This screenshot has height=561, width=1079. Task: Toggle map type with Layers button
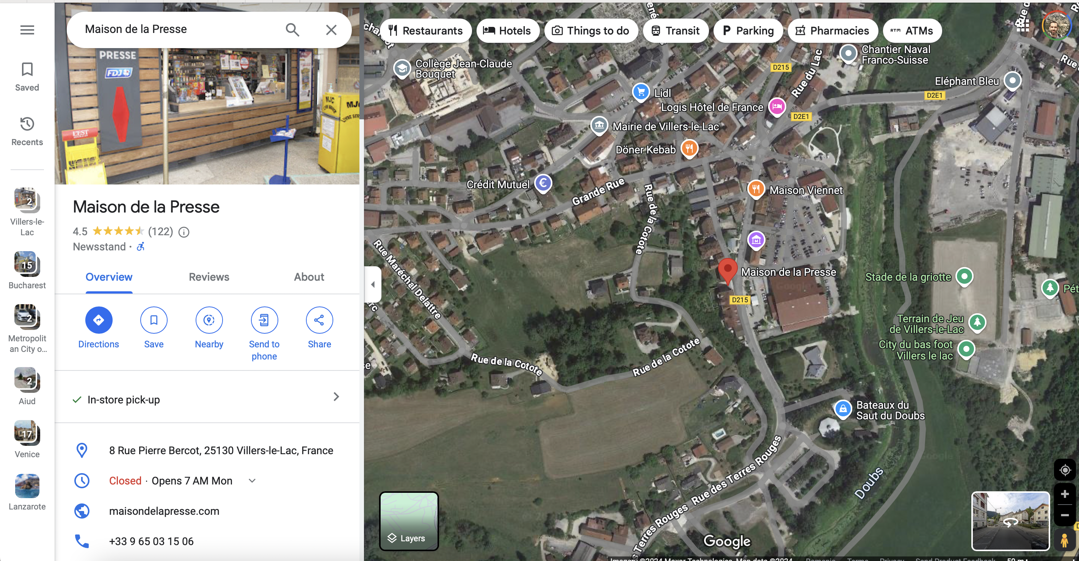[x=409, y=521]
